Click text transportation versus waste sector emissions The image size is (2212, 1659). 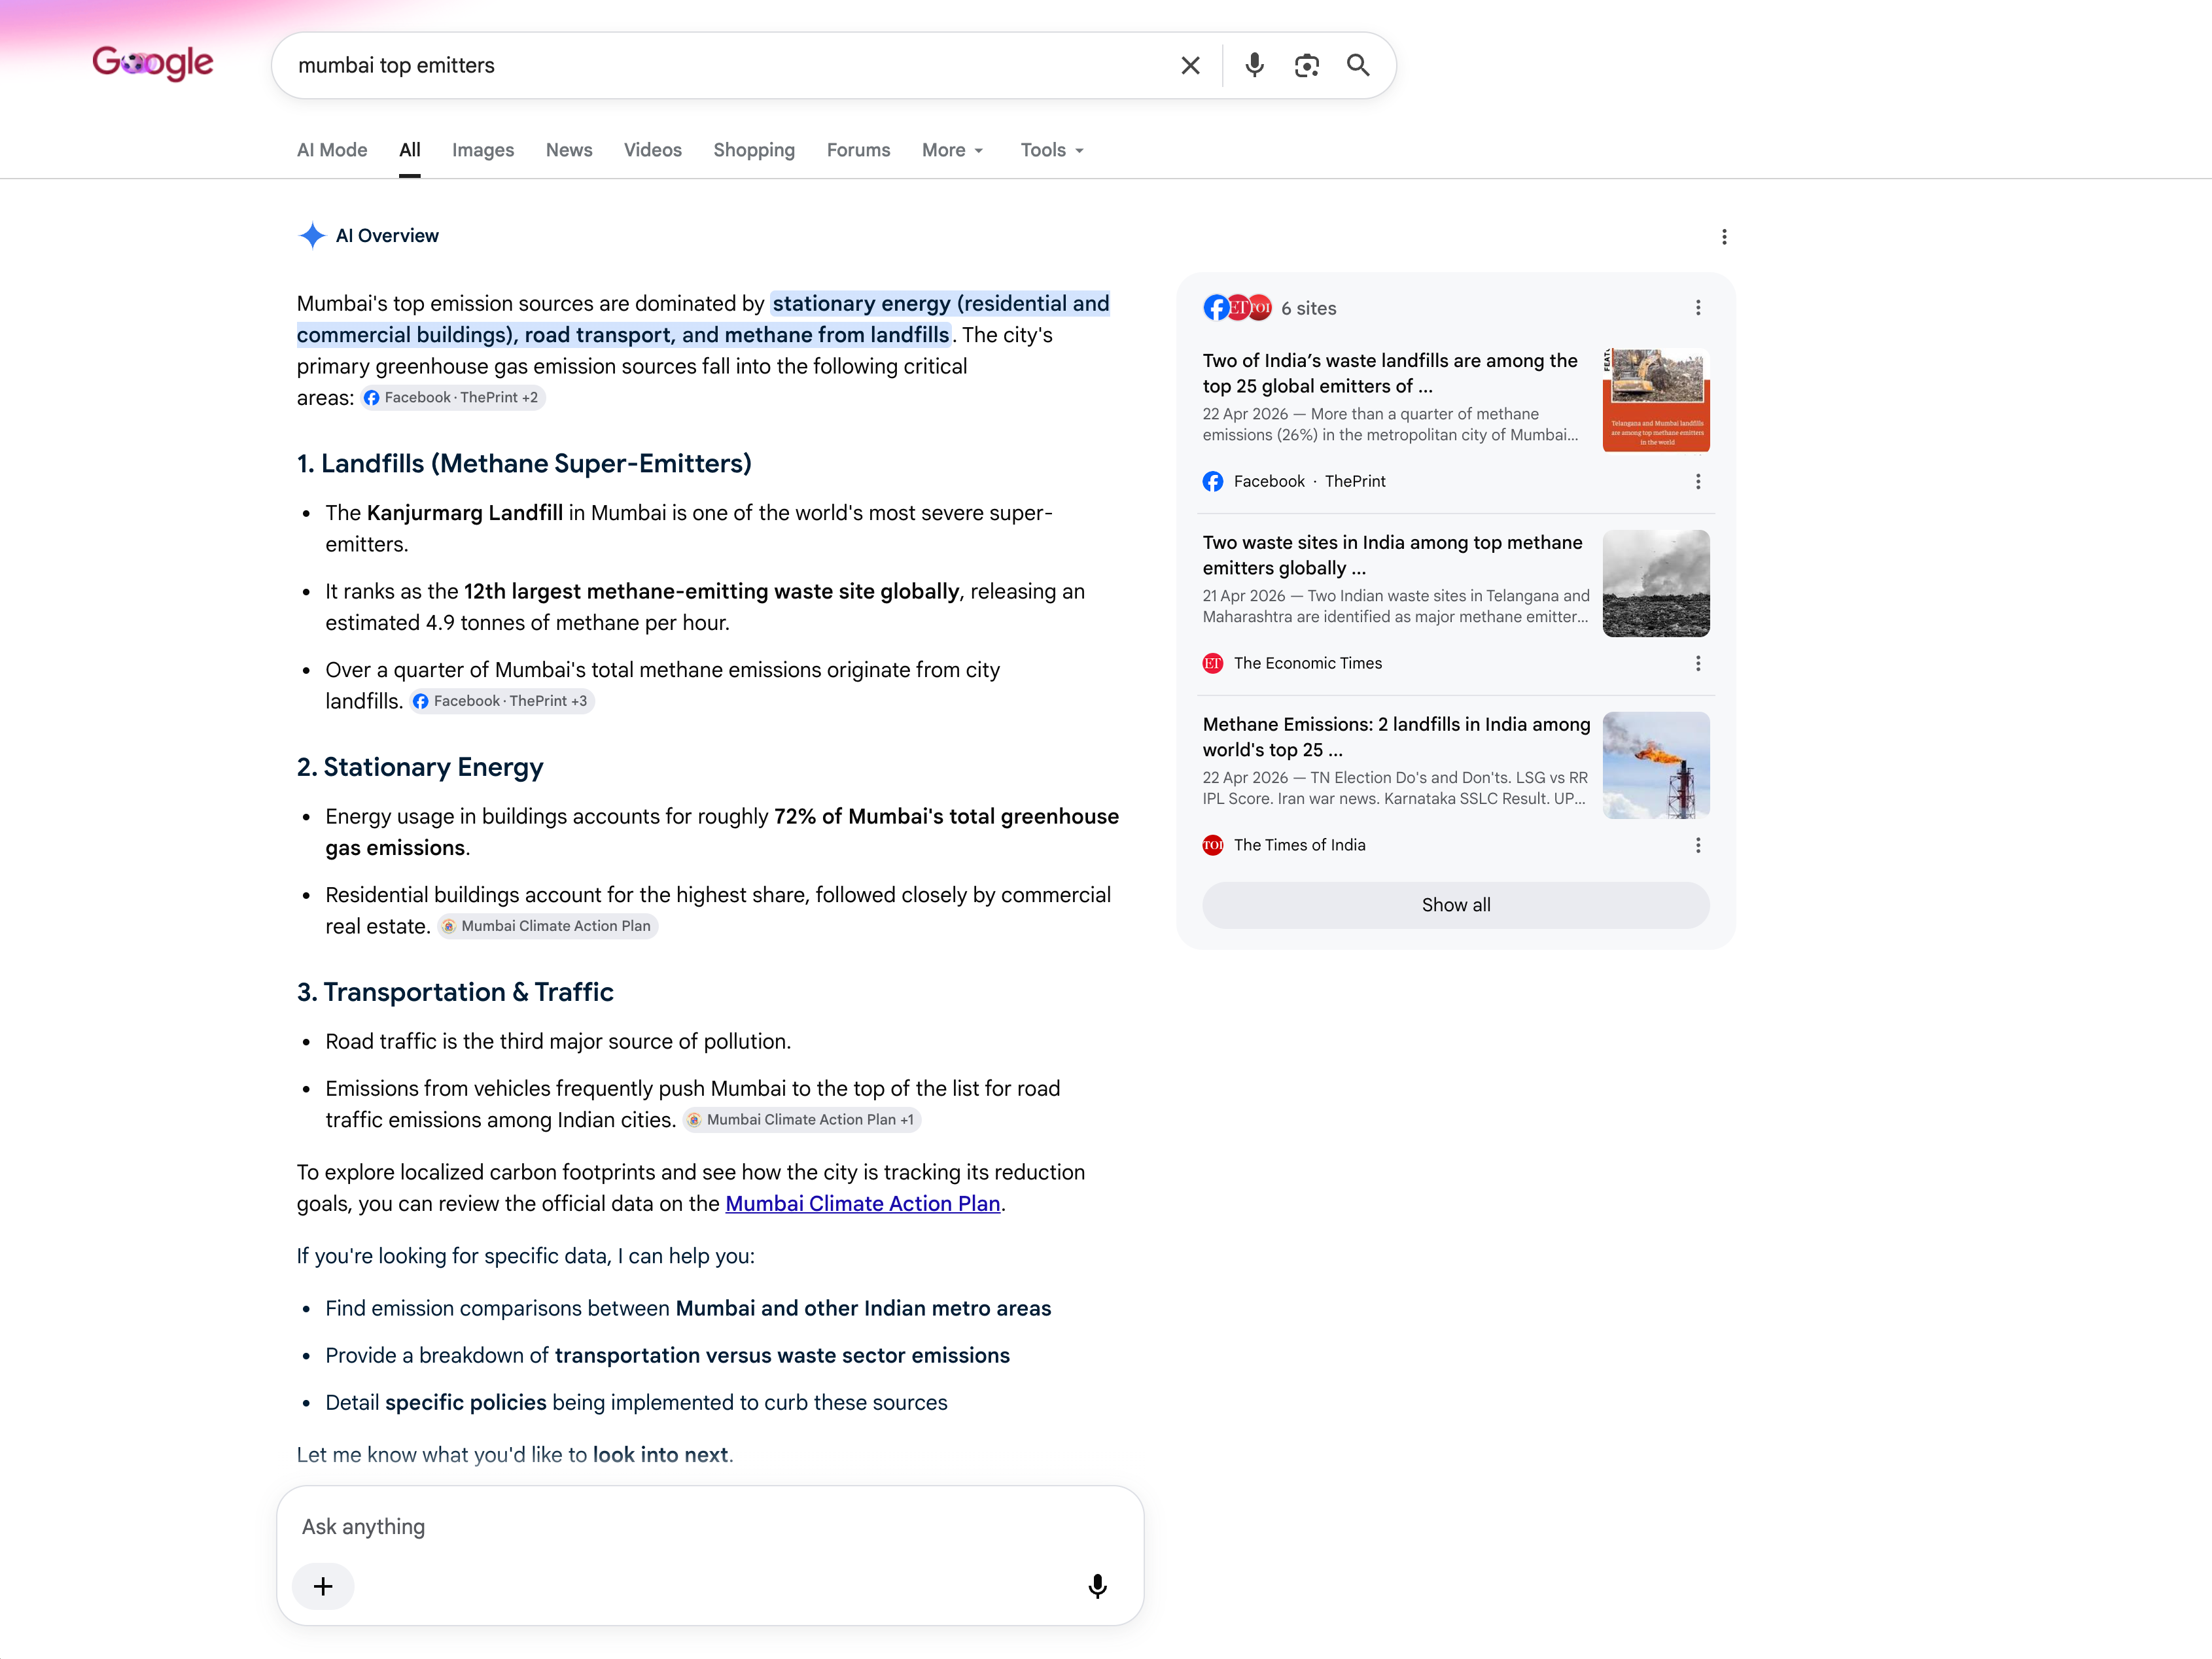click(x=782, y=1356)
